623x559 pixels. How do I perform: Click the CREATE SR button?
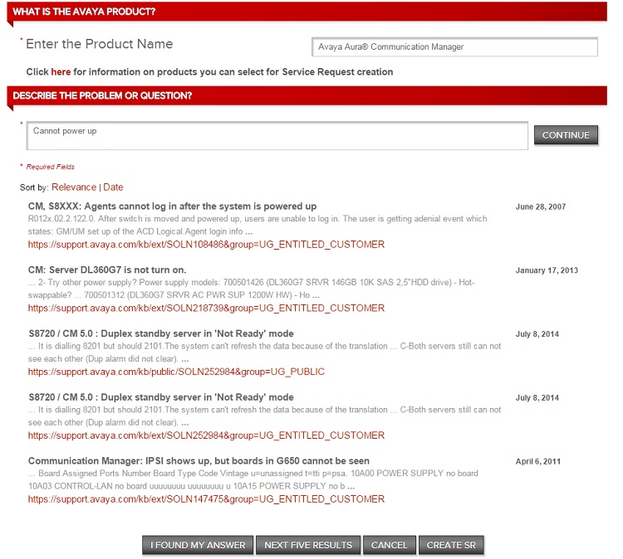[x=451, y=545]
